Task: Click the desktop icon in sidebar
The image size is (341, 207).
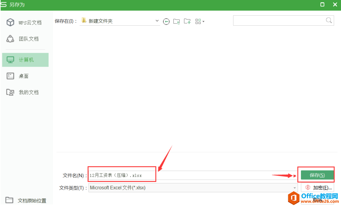Action: click(x=10, y=76)
